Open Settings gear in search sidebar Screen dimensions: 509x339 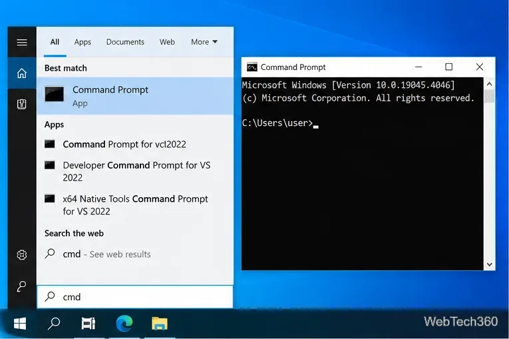point(22,254)
